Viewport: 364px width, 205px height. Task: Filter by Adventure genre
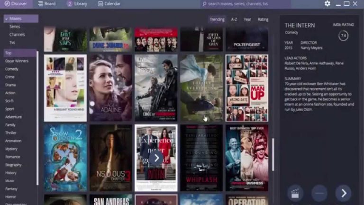[x=13, y=117]
